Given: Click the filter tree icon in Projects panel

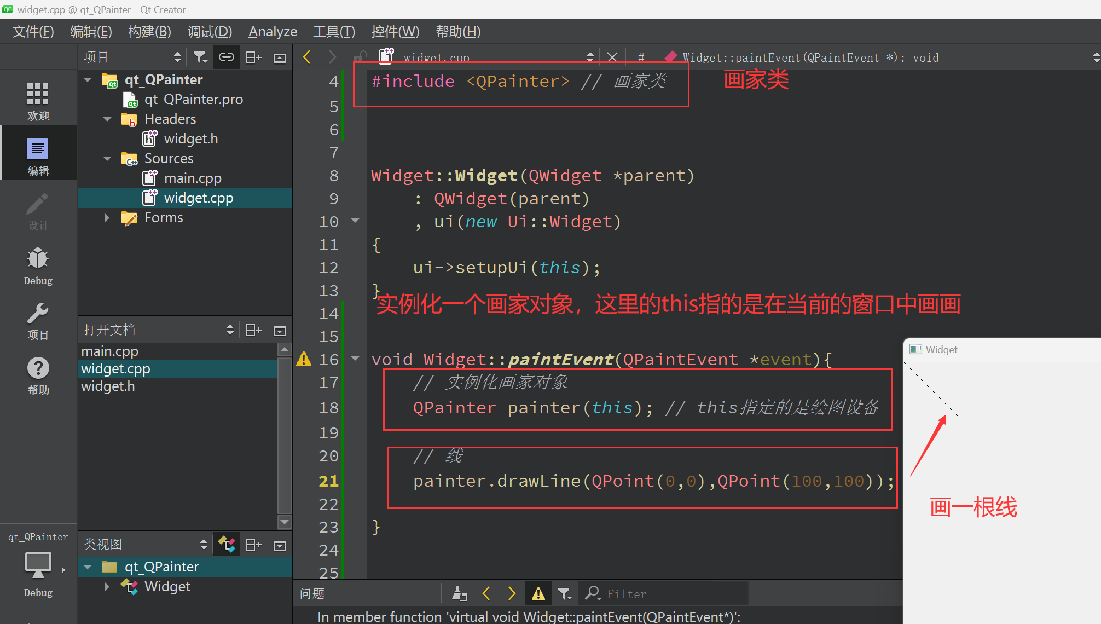Looking at the screenshot, I should pyautogui.click(x=200, y=57).
